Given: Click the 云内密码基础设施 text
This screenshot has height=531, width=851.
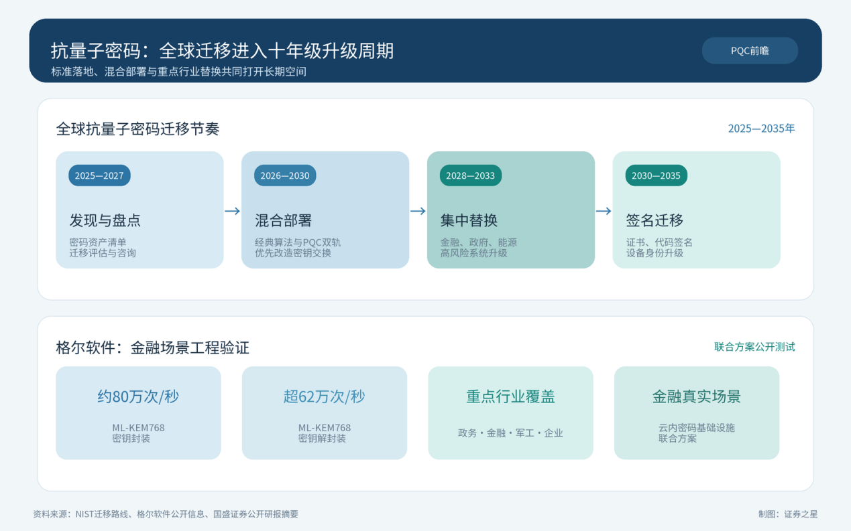Looking at the screenshot, I should click(x=697, y=428).
